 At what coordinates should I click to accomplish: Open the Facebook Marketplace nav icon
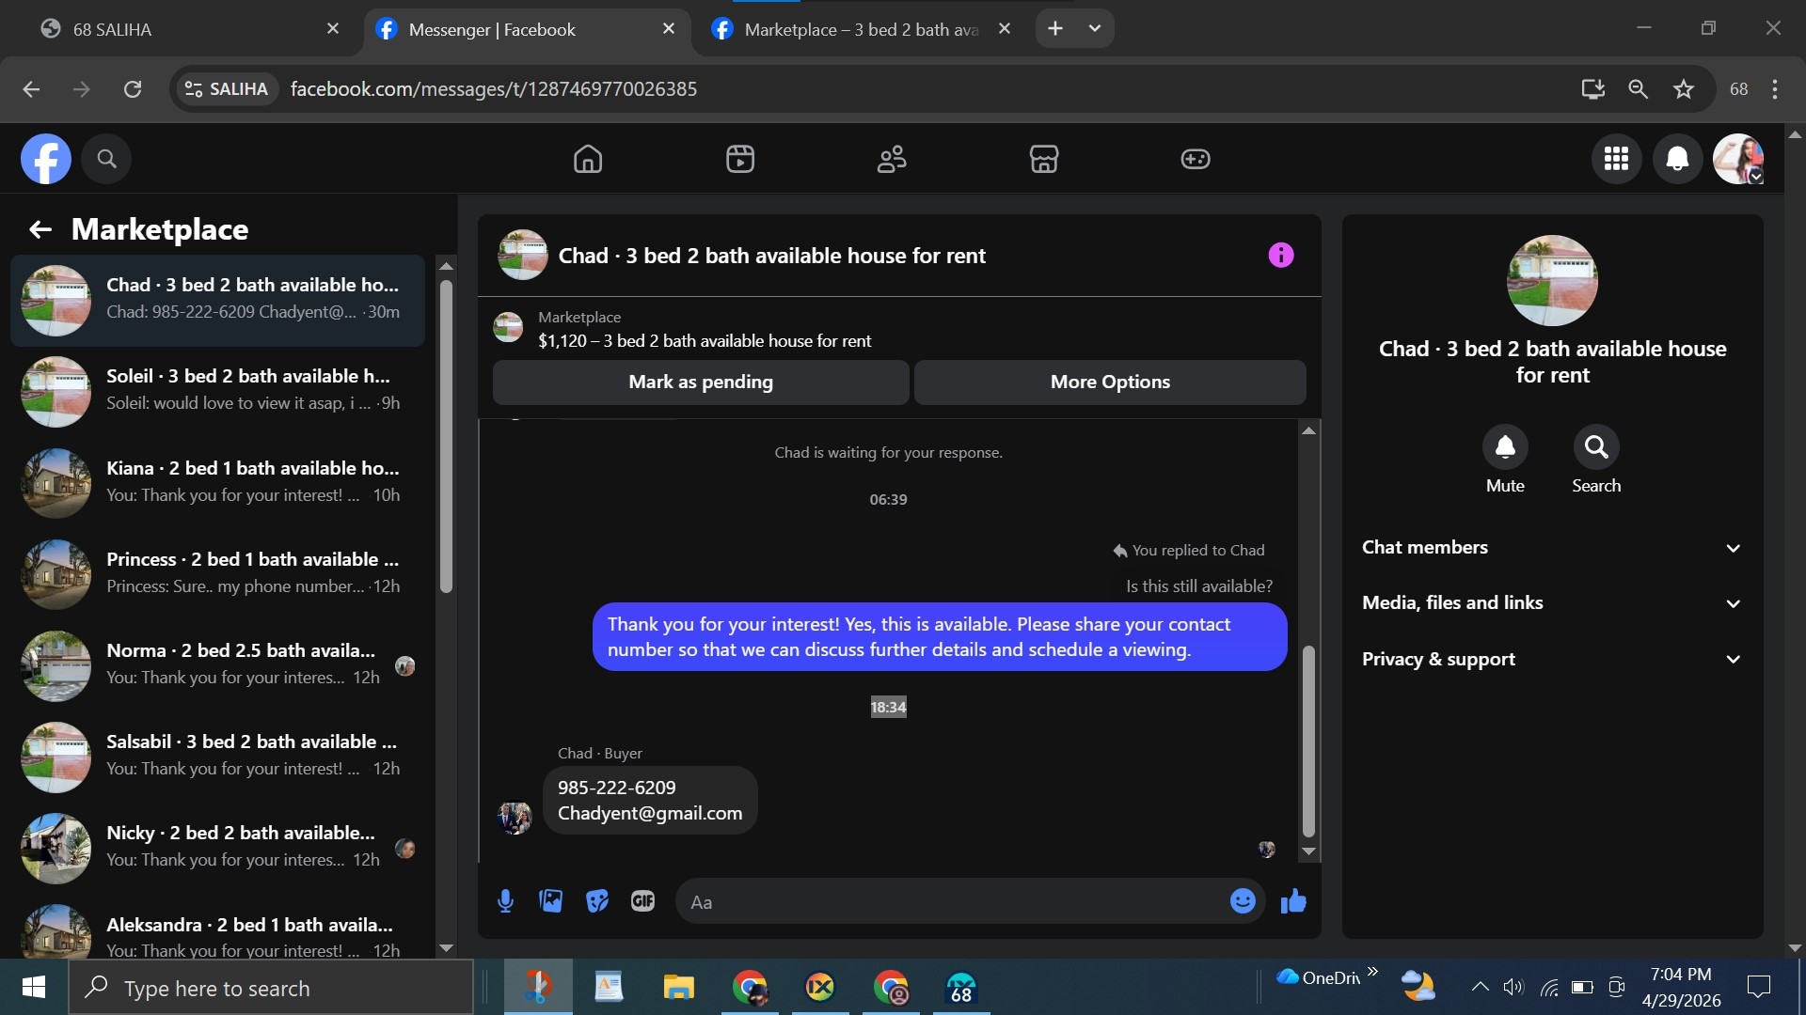[1043, 159]
